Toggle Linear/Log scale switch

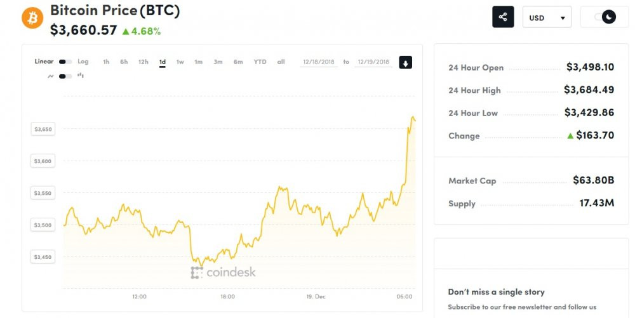point(65,62)
